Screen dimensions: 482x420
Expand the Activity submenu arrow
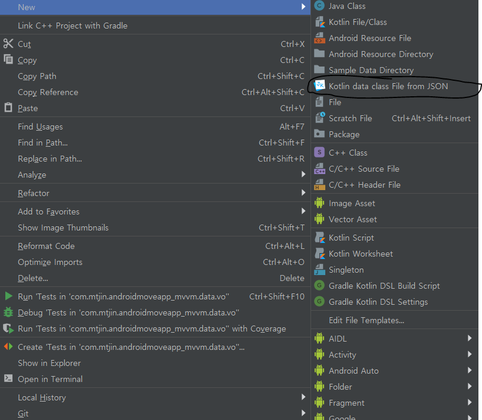click(x=470, y=354)
